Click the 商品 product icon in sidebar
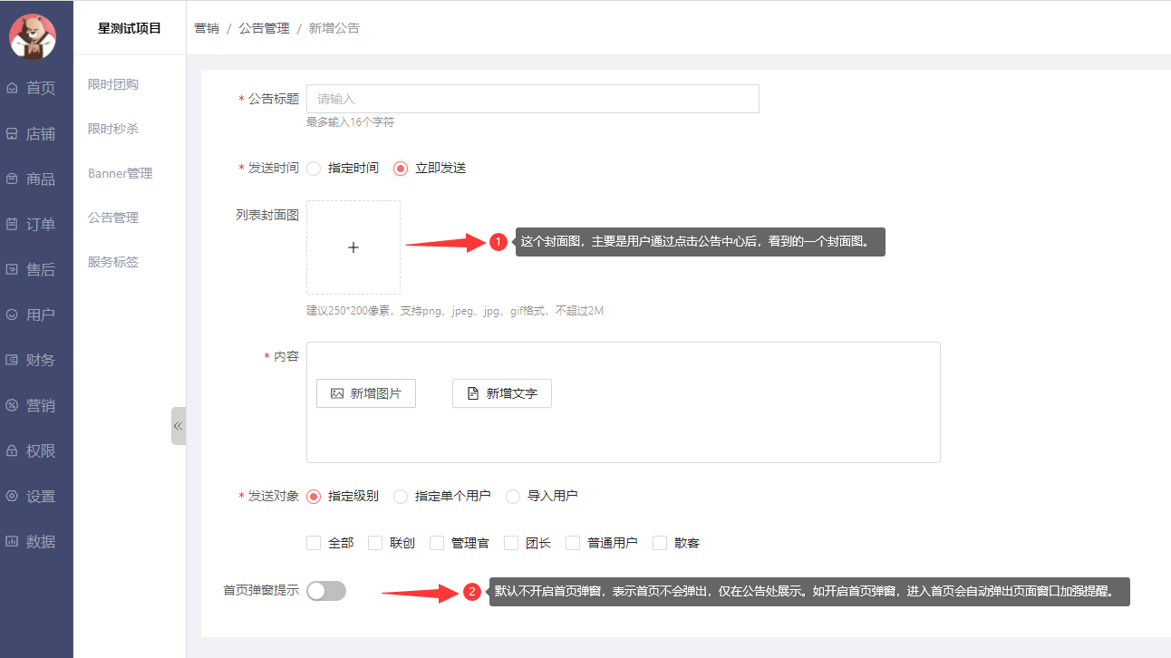This screenshot has width=1171, height=658. (13, 179)
